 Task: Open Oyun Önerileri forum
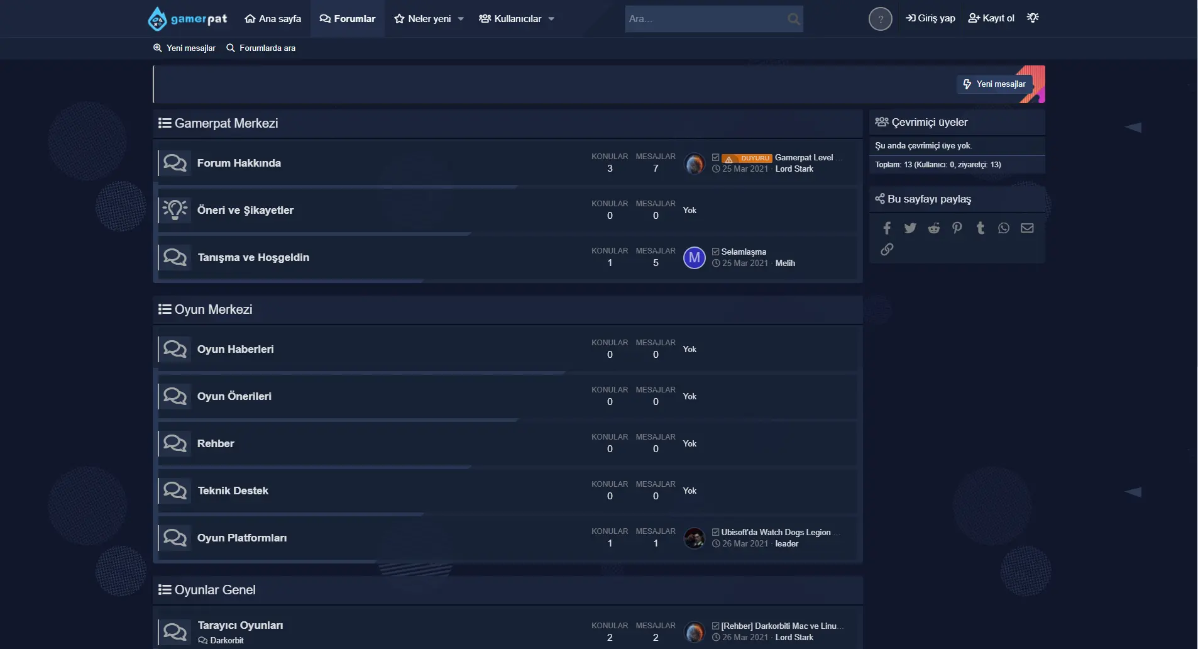[x=234, y=396]
